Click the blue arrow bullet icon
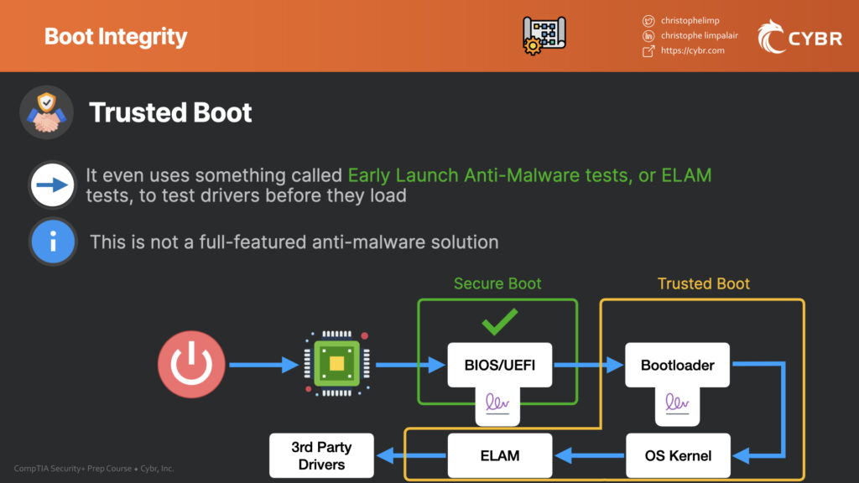The width and height of the screenshot is (859, 483). click(x=52, y=185)
